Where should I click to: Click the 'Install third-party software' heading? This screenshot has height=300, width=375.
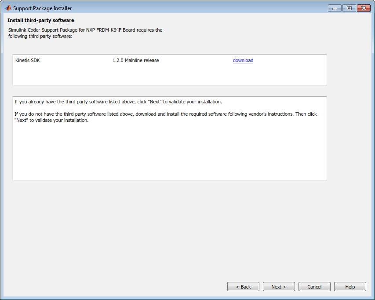(x=40, y=20)
